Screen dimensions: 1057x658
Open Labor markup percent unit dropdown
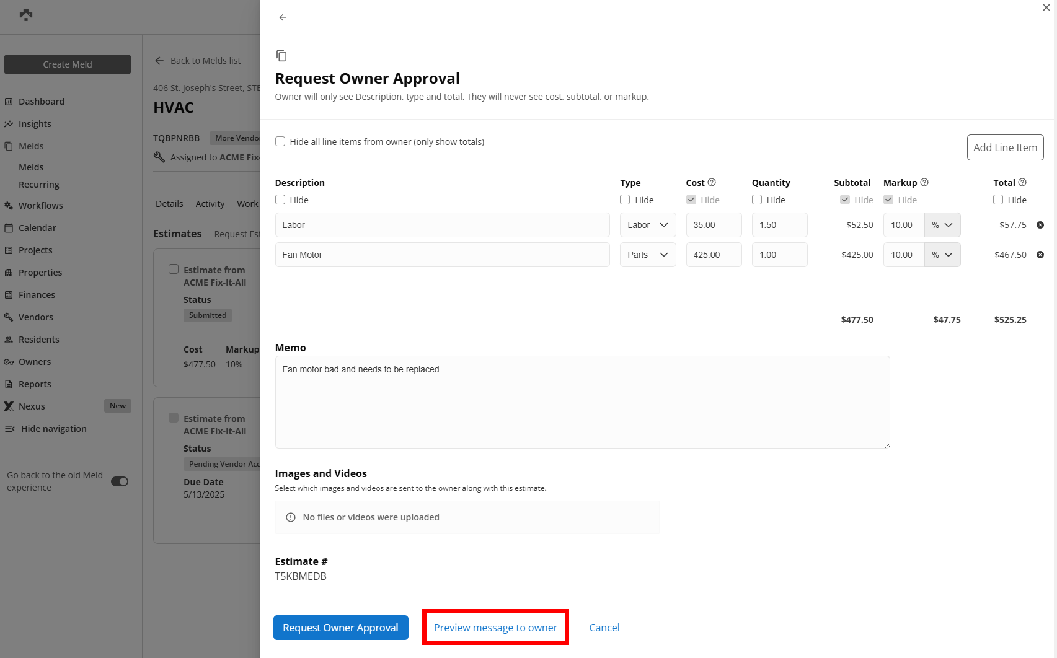pos(942,225)
